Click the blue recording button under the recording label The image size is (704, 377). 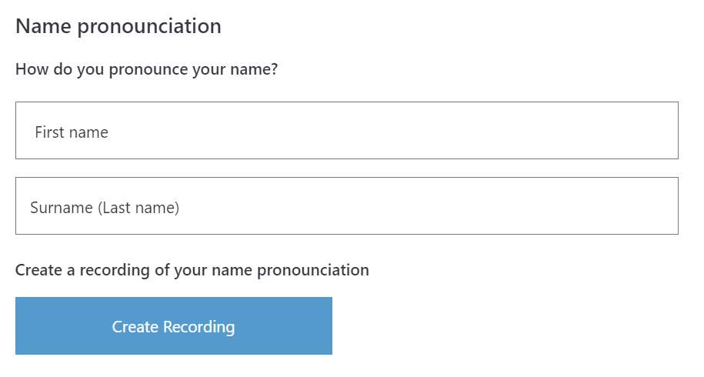pos(174,326)
